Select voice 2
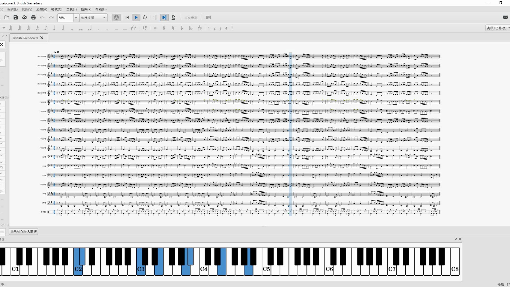The height and width of the screenshot is (287, 510). click(x=214, y=28)
